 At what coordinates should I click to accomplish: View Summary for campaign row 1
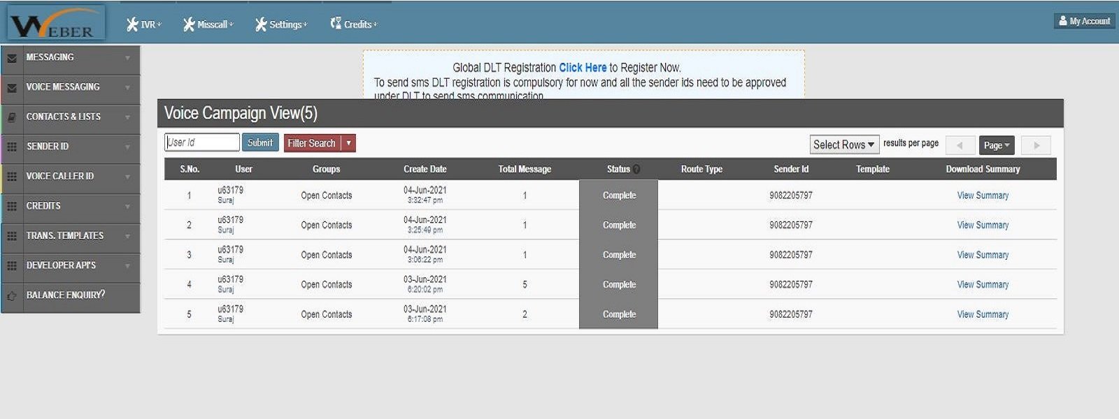click(983, 196)
